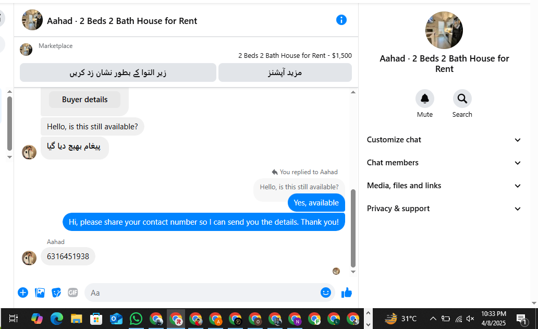Open the emoji picker smiley face
This screenshot has width=538, height=329.
coord(326,293)
